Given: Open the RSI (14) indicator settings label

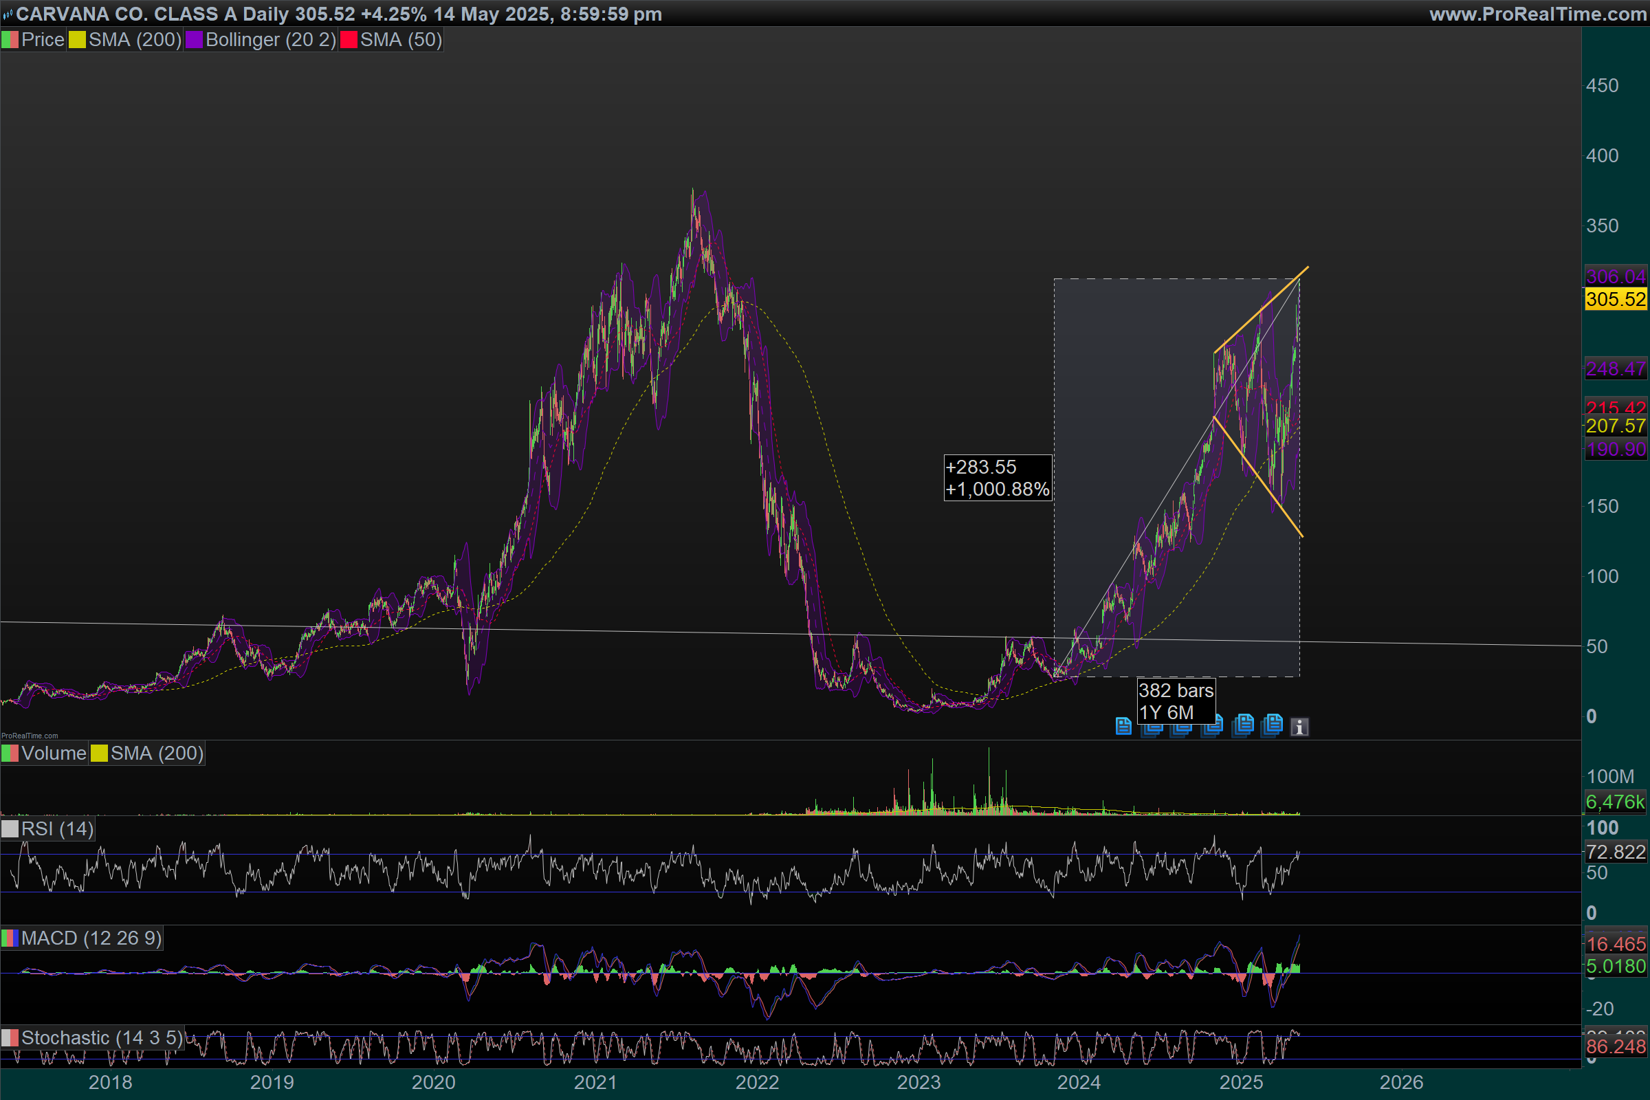Looking at the screenshot, I should (x=57, y=829).
